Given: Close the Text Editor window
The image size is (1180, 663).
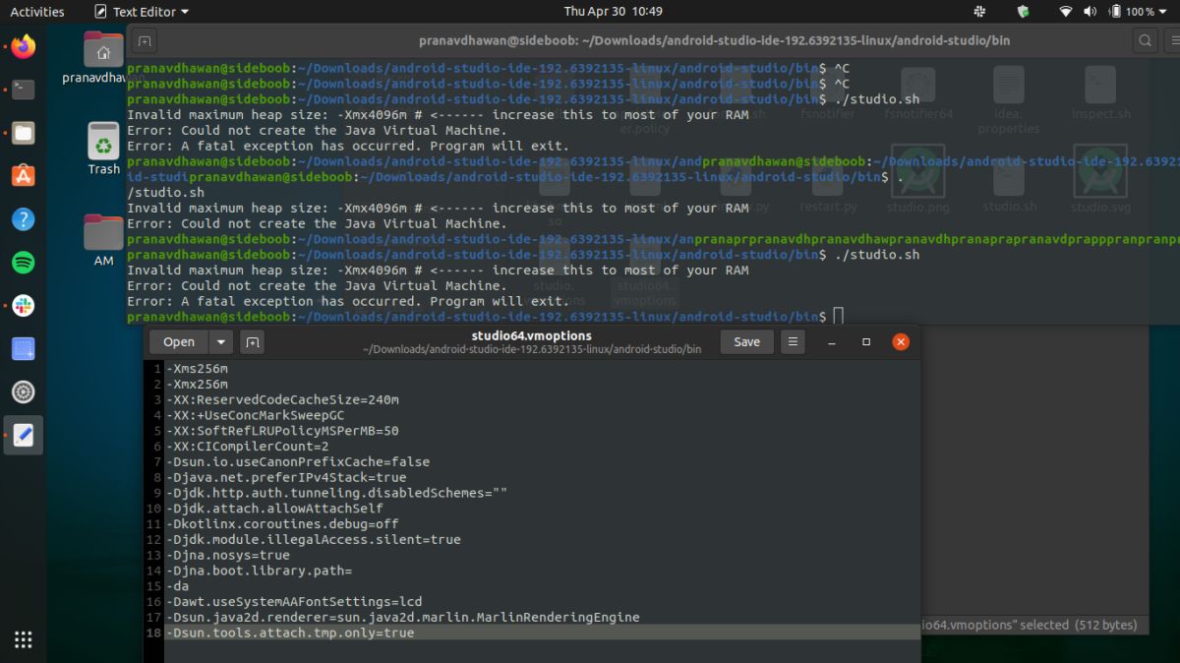Looking at the screenshot, I should tap(900, 342).
